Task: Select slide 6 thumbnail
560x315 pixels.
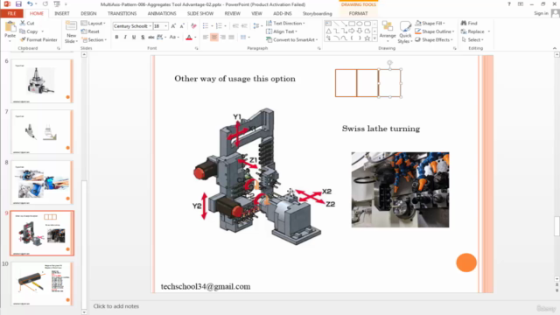Action: click(x=42, y=81)
